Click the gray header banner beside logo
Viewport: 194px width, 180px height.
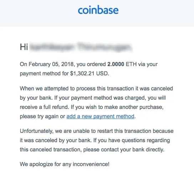(x=156, y=13)
